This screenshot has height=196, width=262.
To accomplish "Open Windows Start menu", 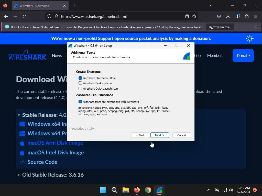I will pyautogui.click(x=103, y=190).
